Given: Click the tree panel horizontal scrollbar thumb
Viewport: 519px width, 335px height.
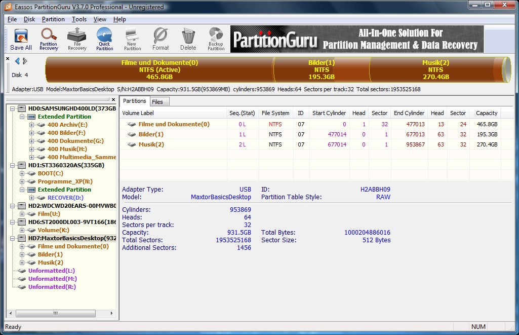Looking at the screenshot, I should [x=56, y=313].
